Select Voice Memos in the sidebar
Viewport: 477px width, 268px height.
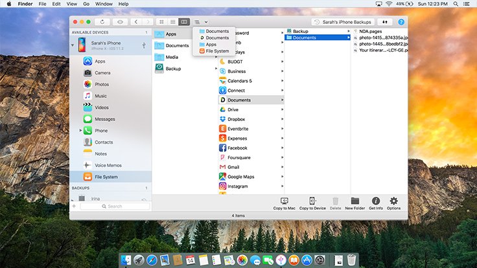(x=111, y=165)
